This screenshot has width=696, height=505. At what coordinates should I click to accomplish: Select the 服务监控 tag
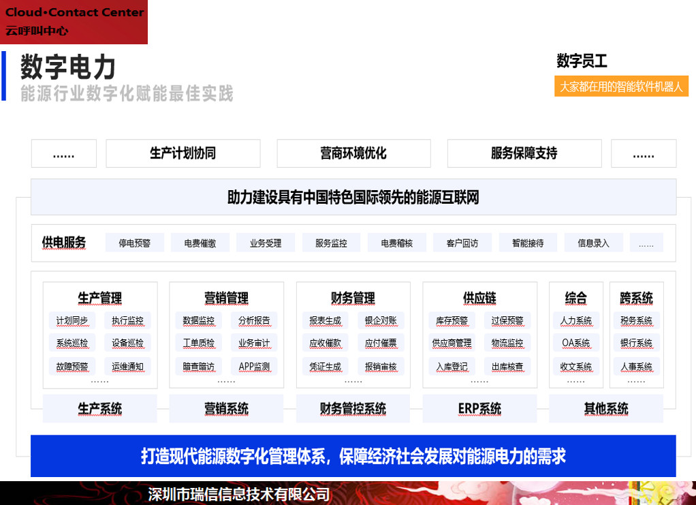(331, 243)
